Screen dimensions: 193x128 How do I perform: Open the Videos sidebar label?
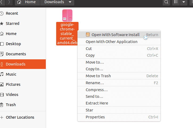12,95
